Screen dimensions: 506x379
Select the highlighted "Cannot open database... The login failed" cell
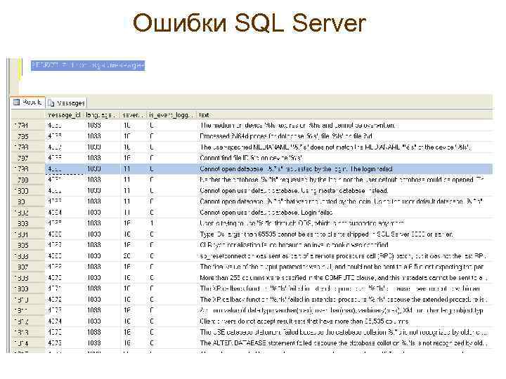pos(344,169)
